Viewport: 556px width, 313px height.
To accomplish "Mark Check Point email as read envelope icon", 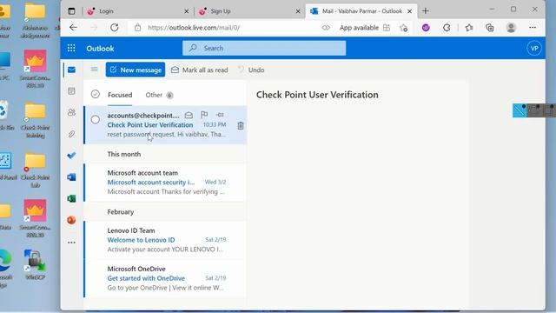I will coord(189,115).
